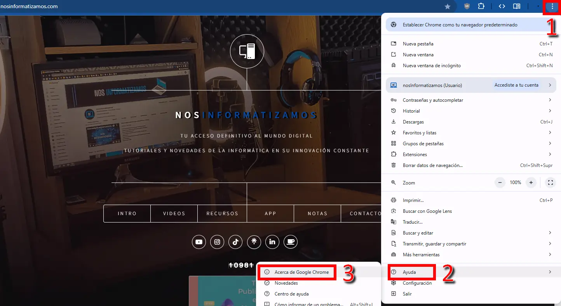Click the NosInformatizamos computer logo icon

(x=247, y=51)
